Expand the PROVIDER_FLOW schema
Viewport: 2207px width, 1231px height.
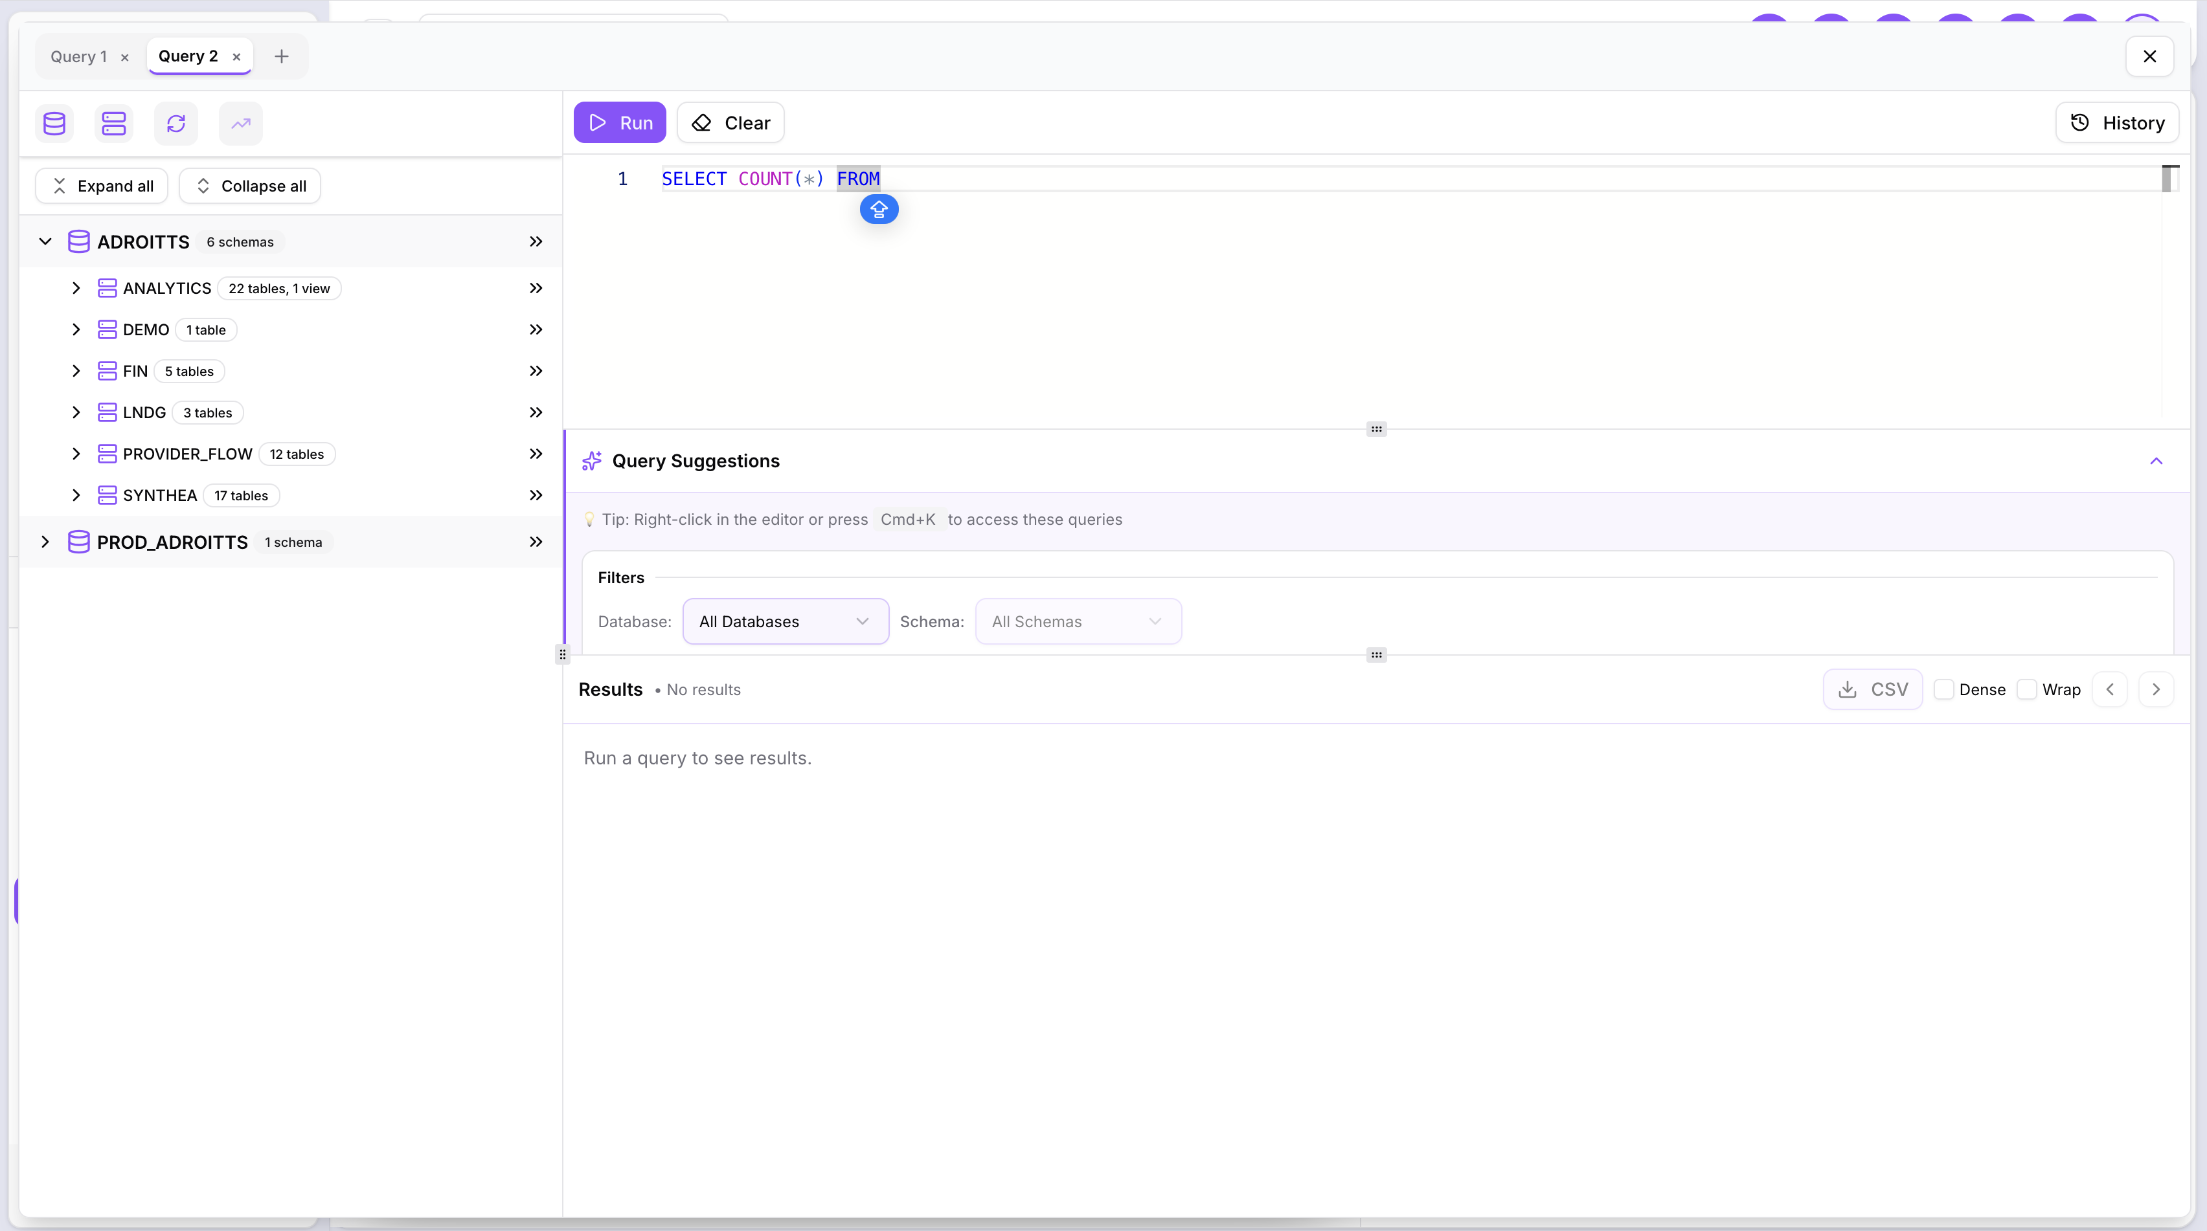76,454
